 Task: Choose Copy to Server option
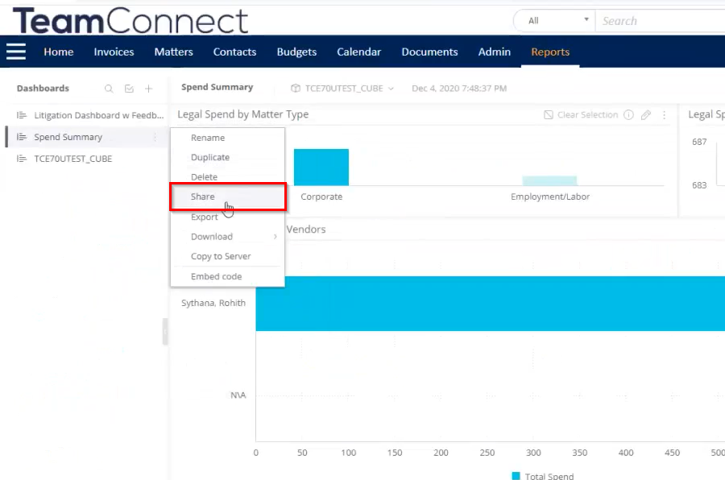pos(227,256)
